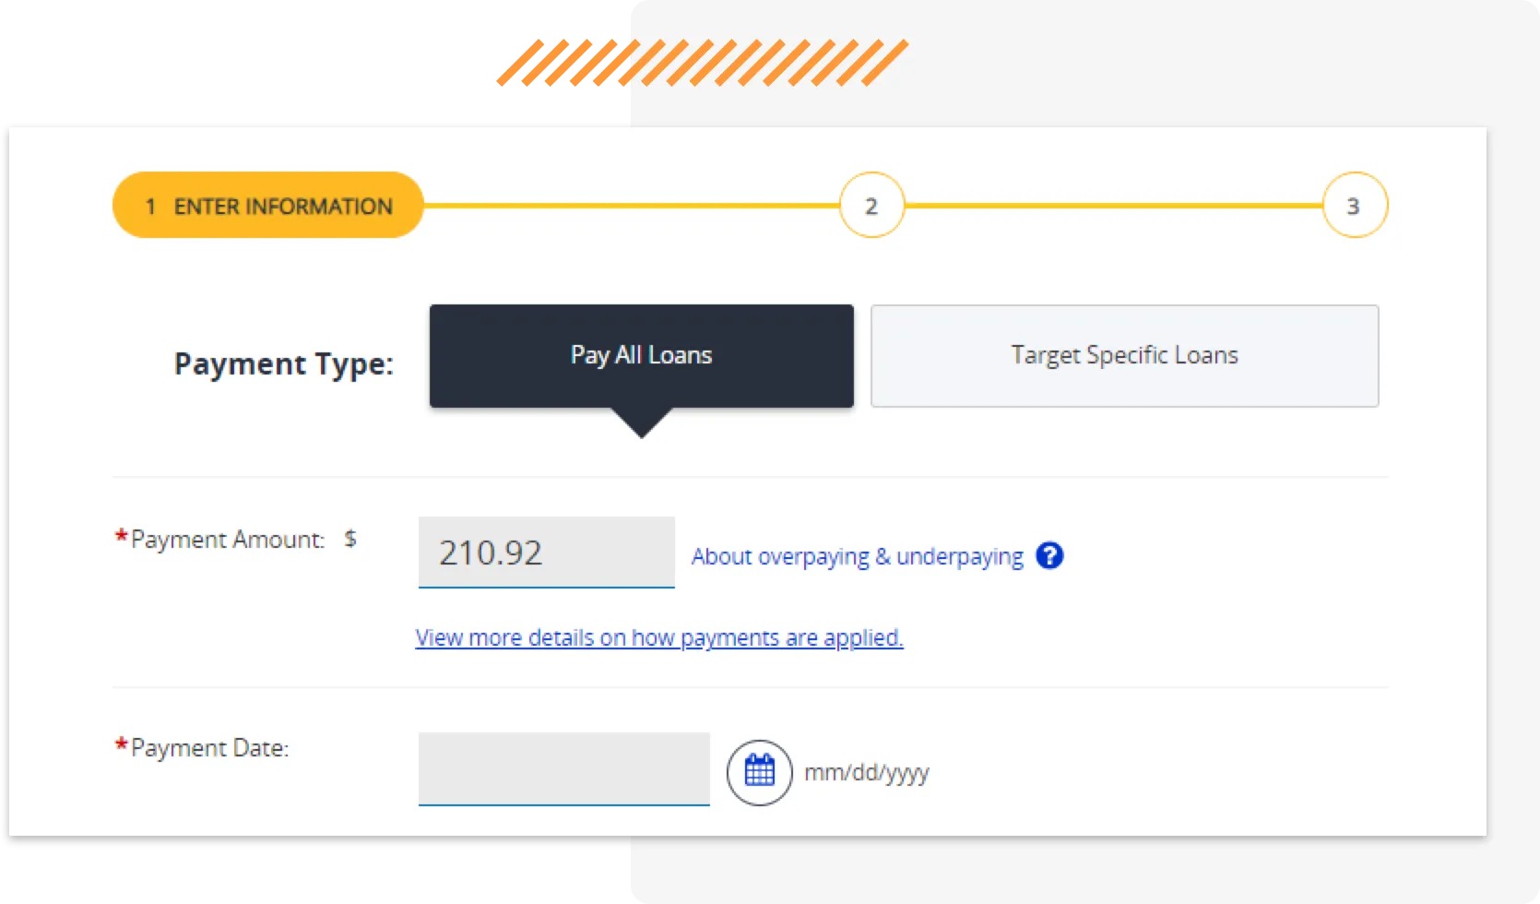This screenshot has width=1540, height=904.
Task: Focus the empty Payment Date field
Action: (x=563, y=768)
